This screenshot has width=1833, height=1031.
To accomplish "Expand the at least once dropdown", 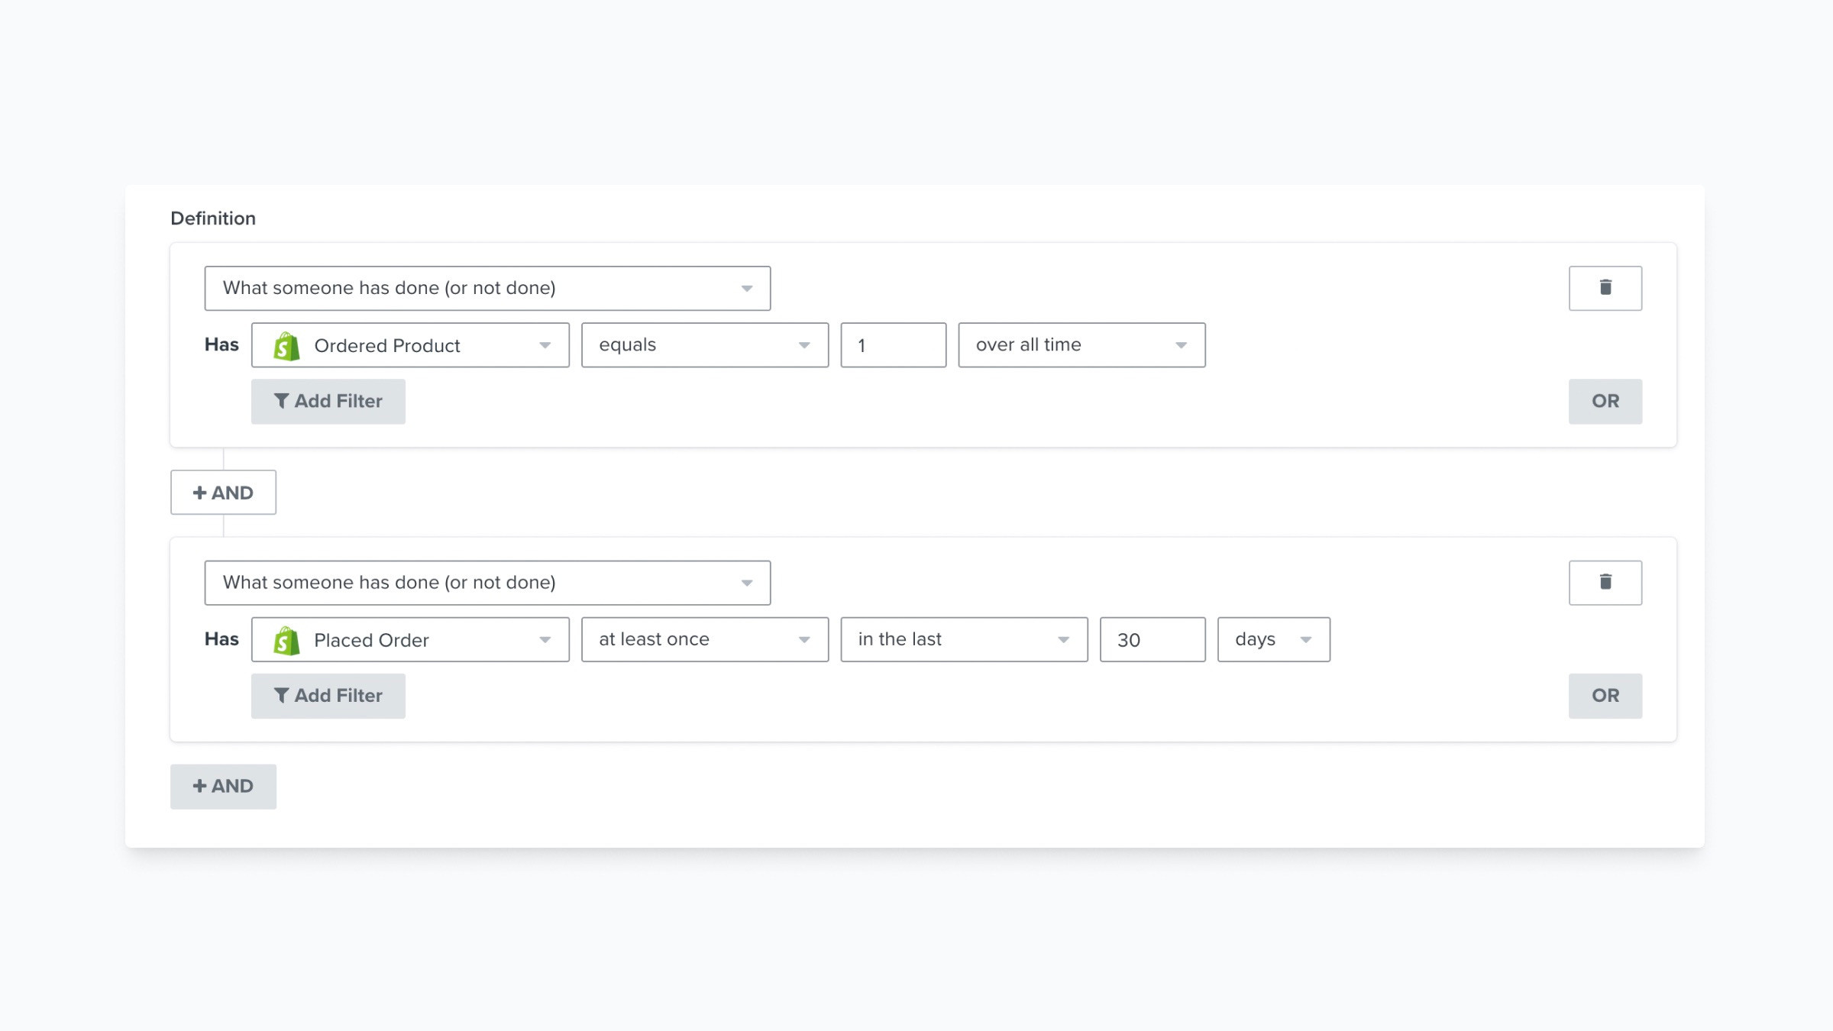I will click(704, 640).
